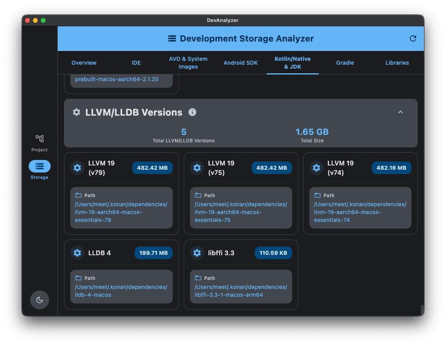
Task: Click folder icon in LLVM v79 Path box
Action: (x=79, y=195)
